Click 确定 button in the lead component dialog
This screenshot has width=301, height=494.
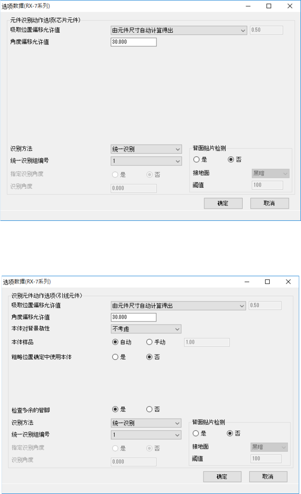pyautogui.click(x=222, y=477)
